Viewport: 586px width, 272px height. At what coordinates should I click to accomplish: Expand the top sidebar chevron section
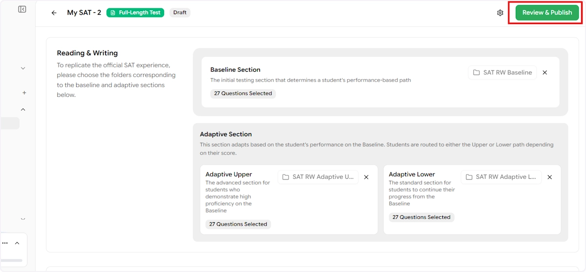23,68
